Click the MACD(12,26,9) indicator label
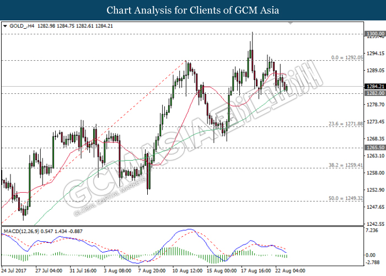The height and width of the screenshot is (276, 386). [22, 231]
